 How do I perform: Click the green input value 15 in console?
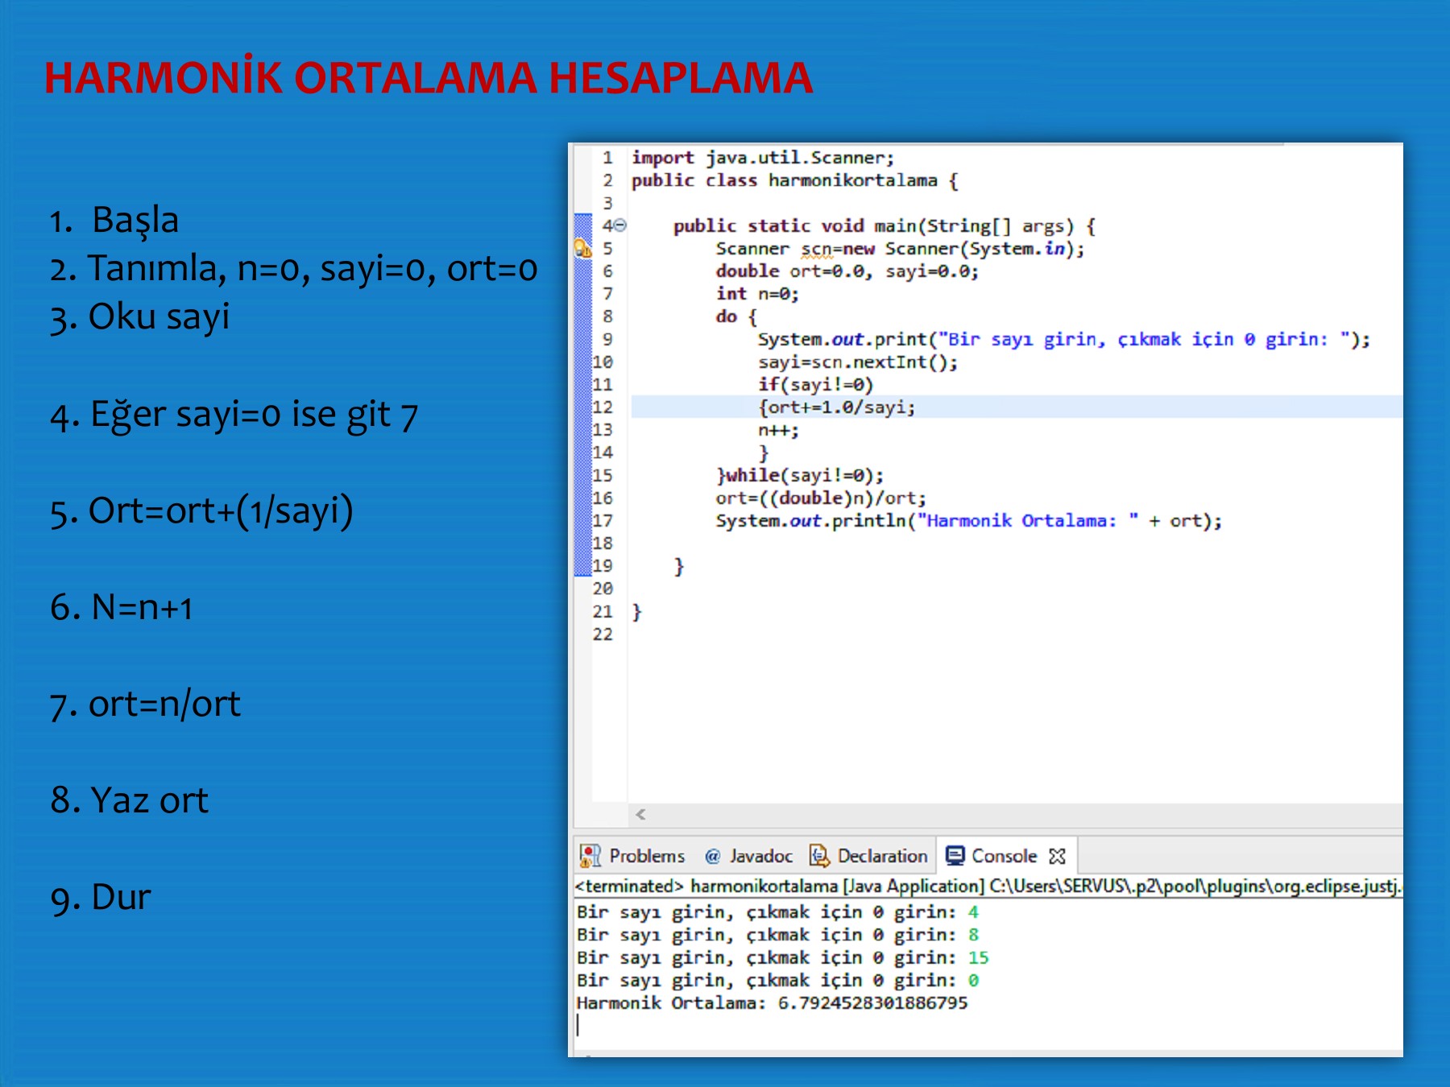point(978,958)
